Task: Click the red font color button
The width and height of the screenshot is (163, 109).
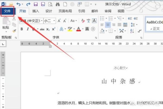Action: click(x=79, y=29)
